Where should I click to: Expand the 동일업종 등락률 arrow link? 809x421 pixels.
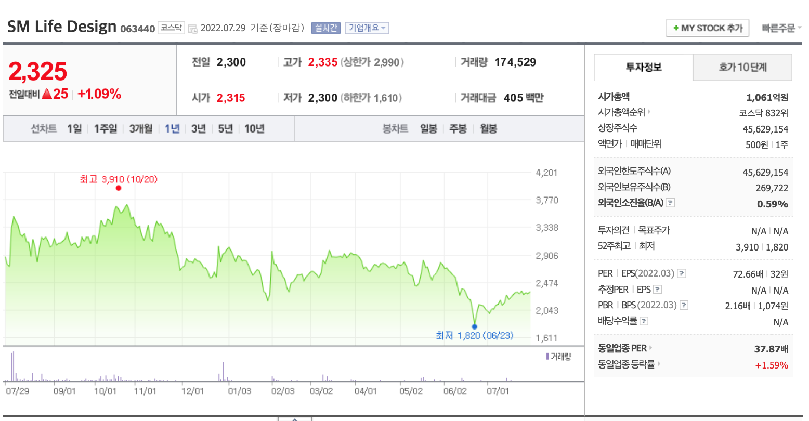[x=659, y=364]
